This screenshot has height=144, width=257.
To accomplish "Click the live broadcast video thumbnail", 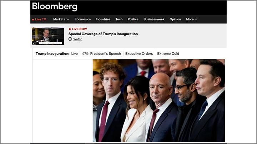I will click(48, 36).
